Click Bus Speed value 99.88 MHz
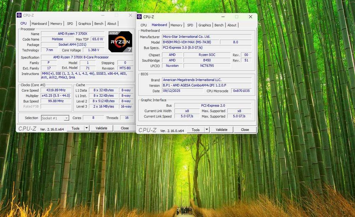This screenshot has height=217, width=355. 56,101
